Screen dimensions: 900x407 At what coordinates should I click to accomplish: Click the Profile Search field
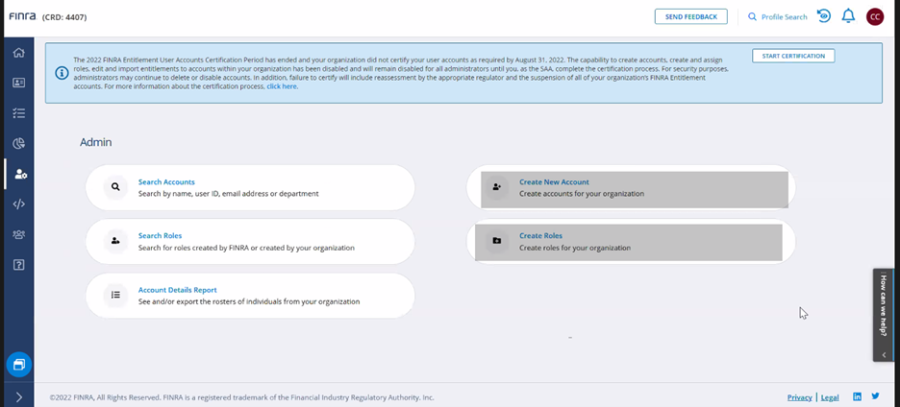[x=778, y=17]
